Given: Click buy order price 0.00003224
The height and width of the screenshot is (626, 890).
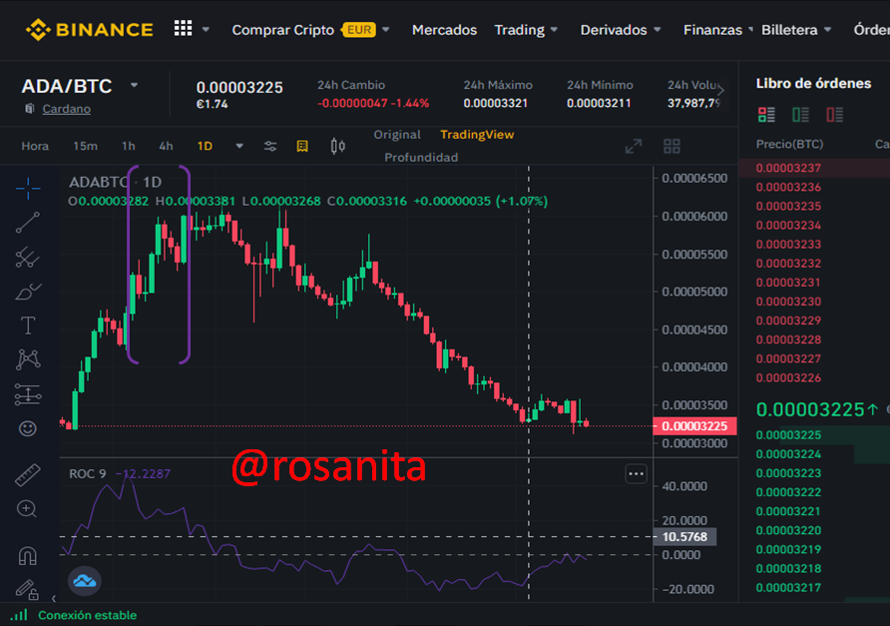Looking at the screenshot, I should pyautogui.click(x=788, y=454).
